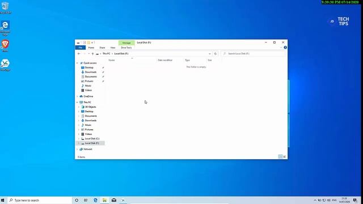363x204 pixels.
Task: Open Music under Quick access
Action: tap(88, 86)
